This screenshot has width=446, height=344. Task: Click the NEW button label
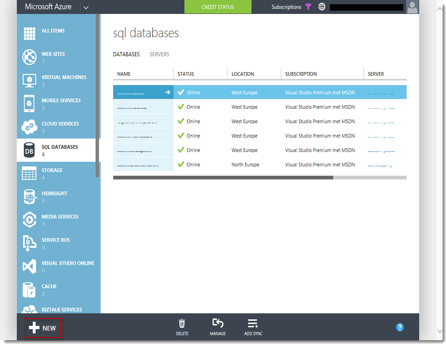click(49, 328)
